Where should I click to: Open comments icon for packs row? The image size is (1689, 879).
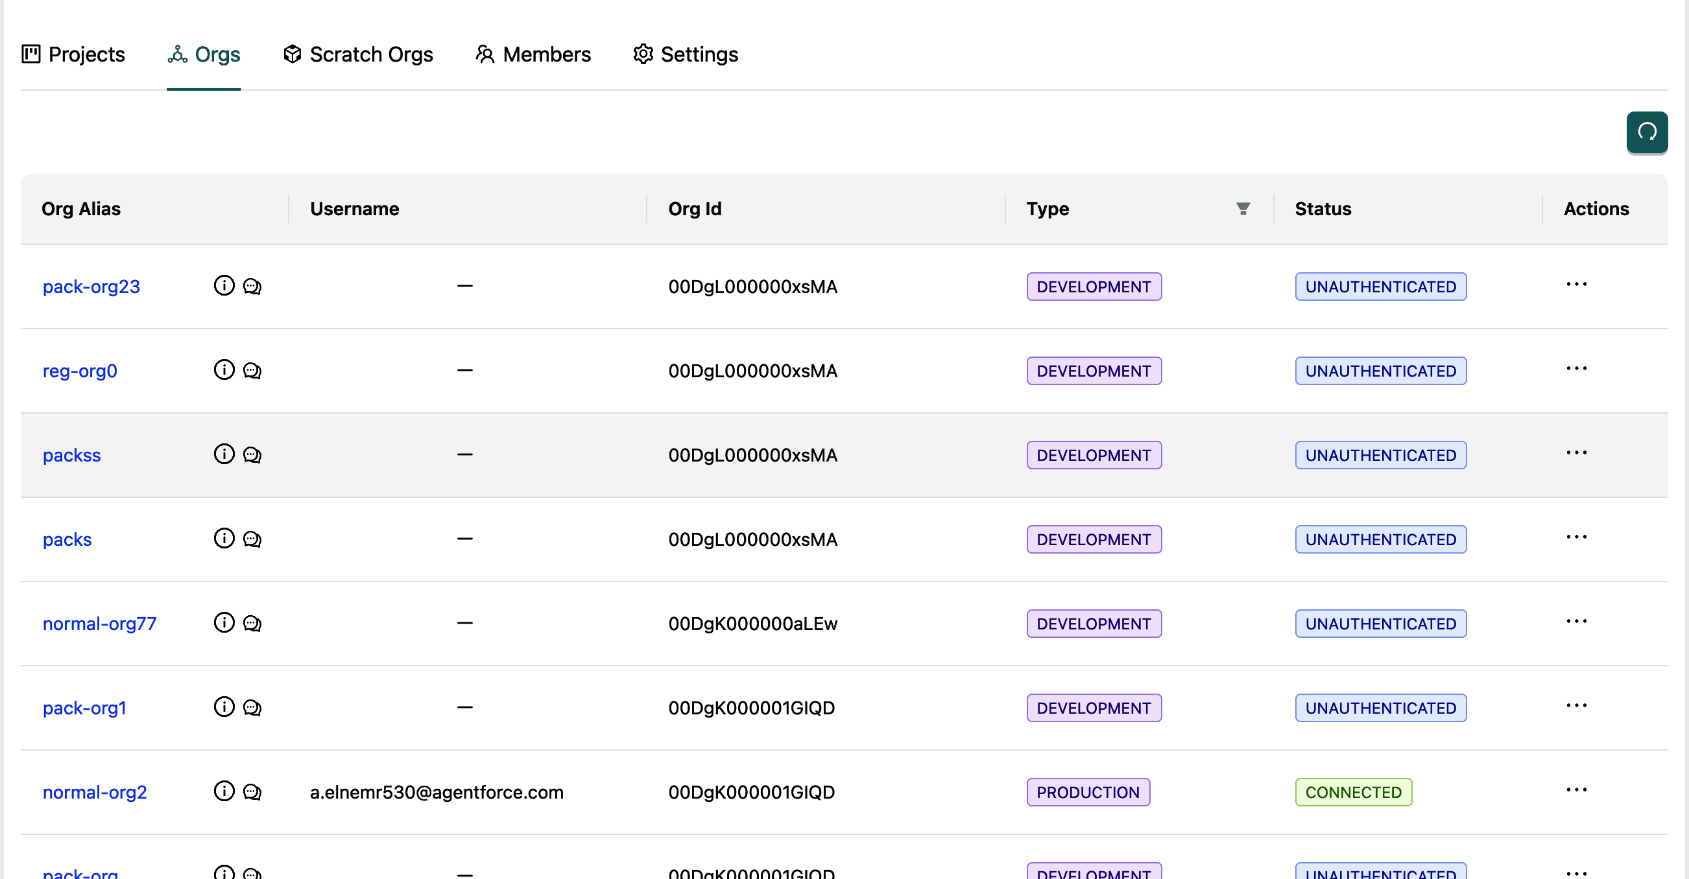pos(252,539)
